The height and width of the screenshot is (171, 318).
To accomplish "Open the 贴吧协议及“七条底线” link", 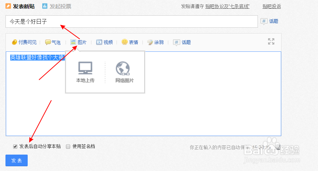I will 227,6.
